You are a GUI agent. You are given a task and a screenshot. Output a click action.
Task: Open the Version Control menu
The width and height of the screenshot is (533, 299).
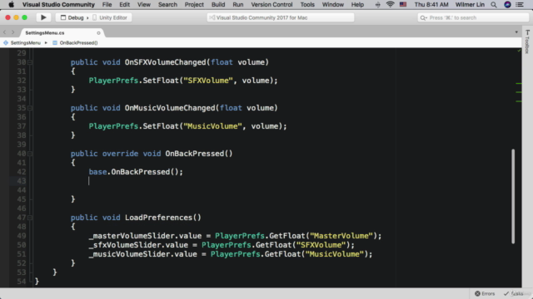[271, 4]
